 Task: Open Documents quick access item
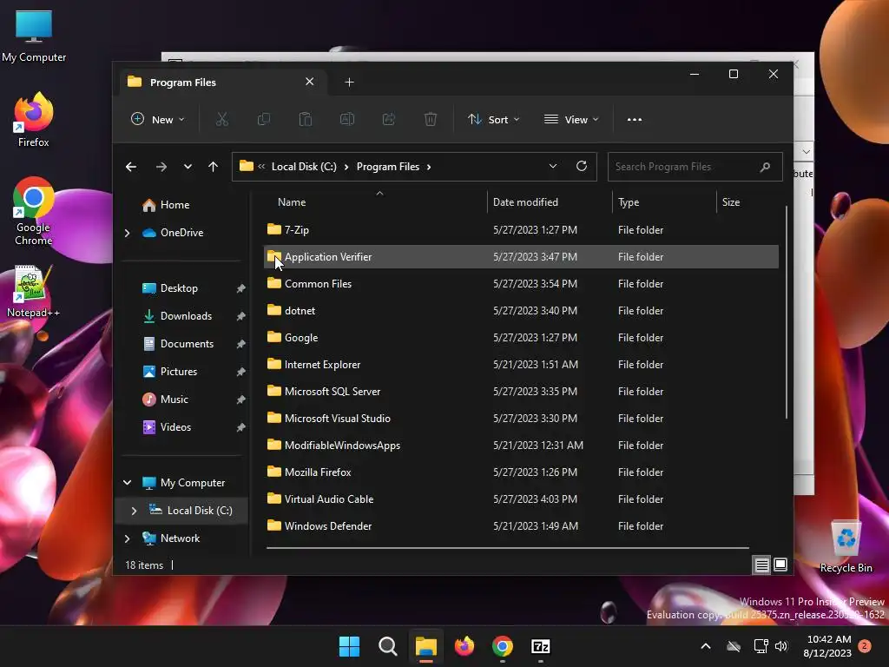pyautogui.click(x=178, y=344)
